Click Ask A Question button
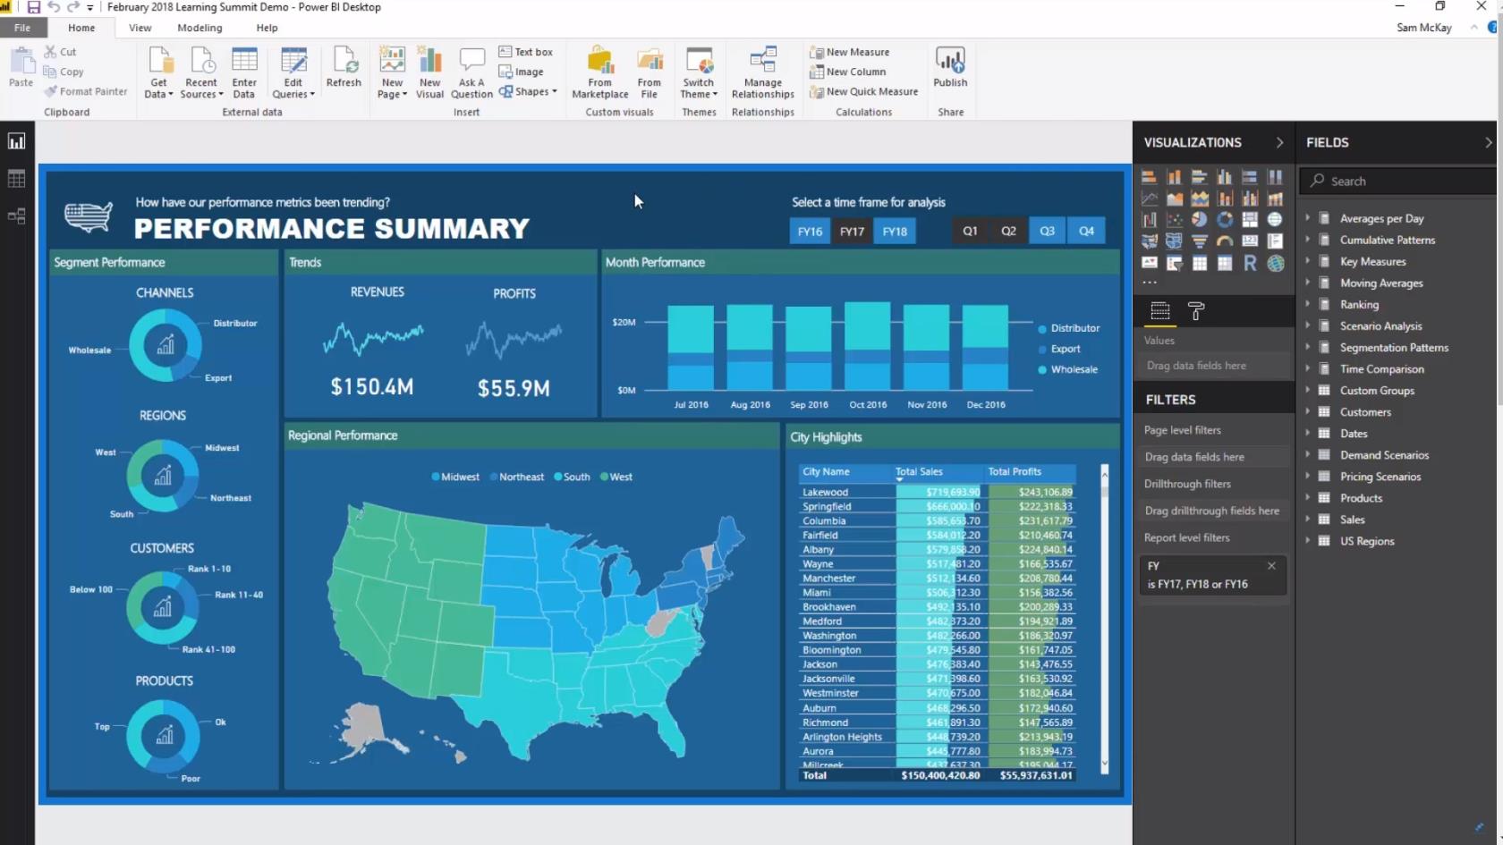This screenshot has height=845, width=1503. pyautogui.click(x=471, y=72)
